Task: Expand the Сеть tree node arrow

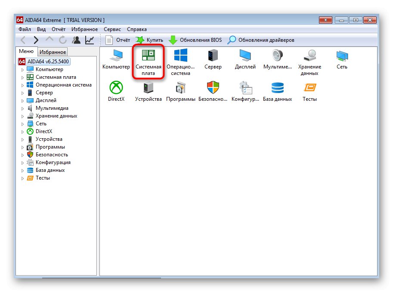Action: coord(22,124)
